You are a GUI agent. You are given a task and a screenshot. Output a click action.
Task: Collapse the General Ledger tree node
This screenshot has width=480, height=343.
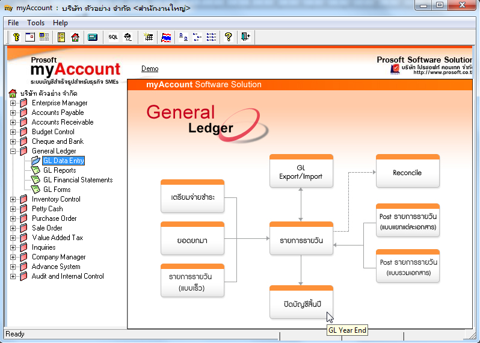pyautogui.click(x=13, y=151)
